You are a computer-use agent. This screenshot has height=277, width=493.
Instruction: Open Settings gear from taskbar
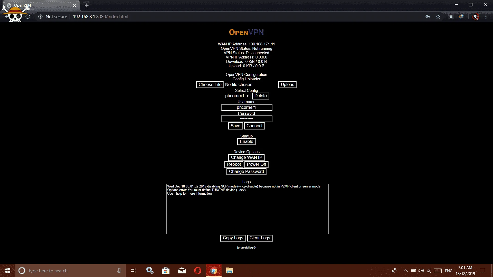(x=150, y=271)
